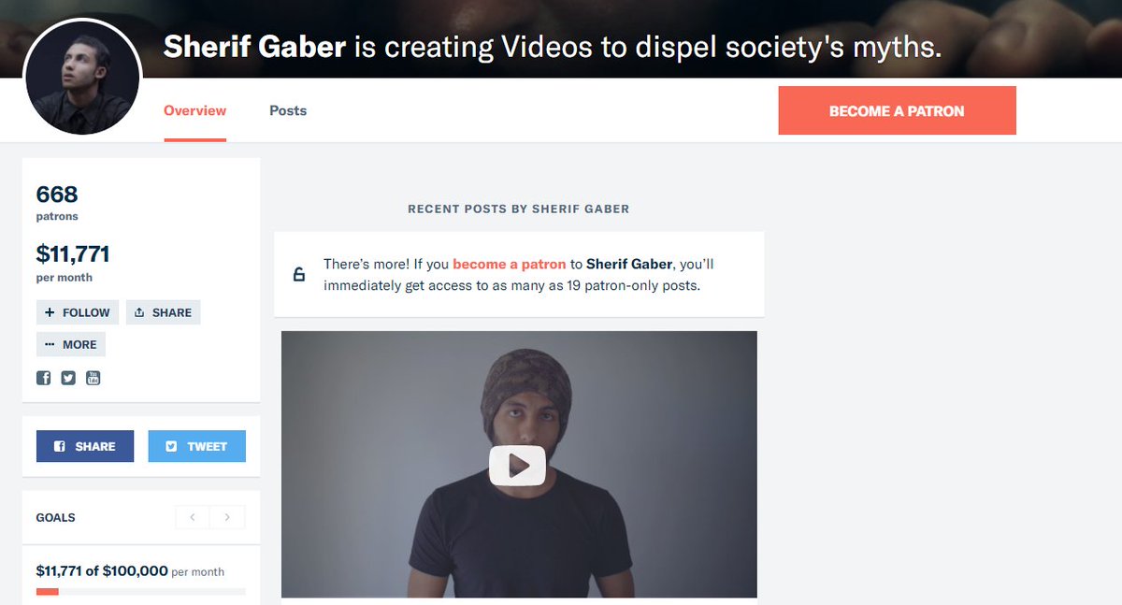
Task: Click the BECOME A PATRON button
Action: (897, 110)
